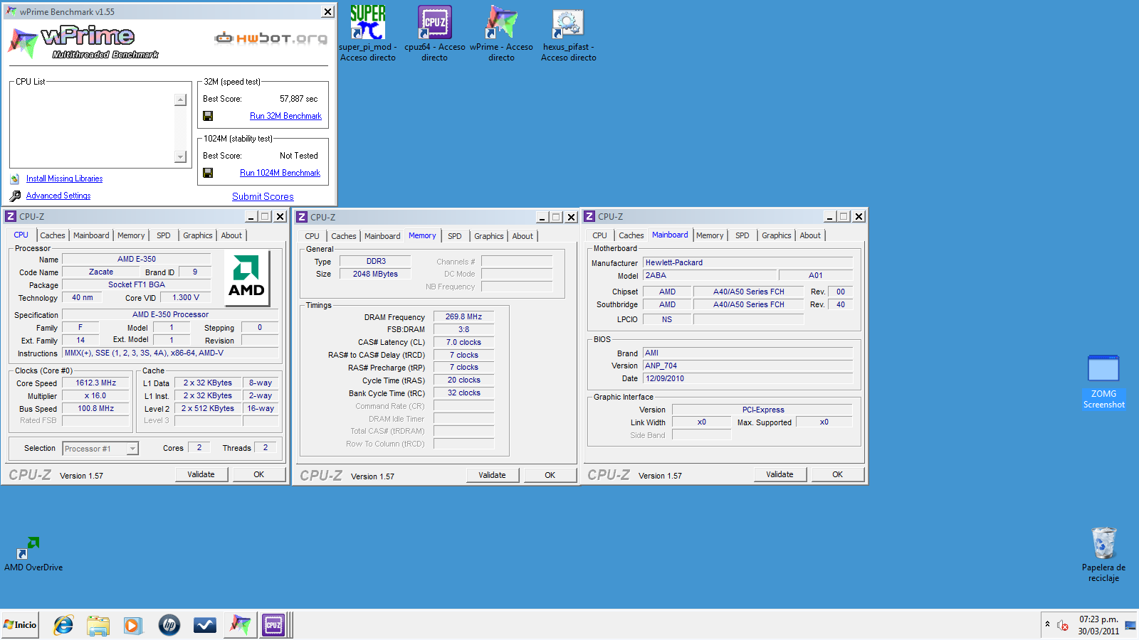1139x640 pixels.
Task: Click the CPU-Z icon in left window title
Action: [x=11, y=216]
